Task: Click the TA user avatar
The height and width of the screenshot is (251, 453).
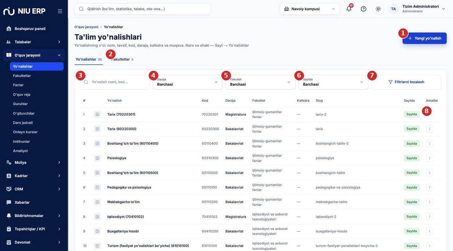Action: pos(393,9)
